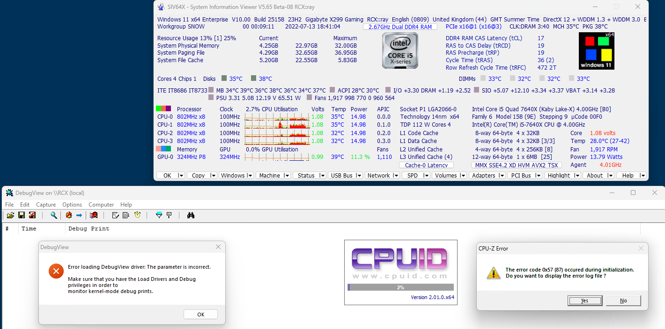Screen dimensions: 665x329
Task: Click the Network button label in SIV
Action: 379,176
